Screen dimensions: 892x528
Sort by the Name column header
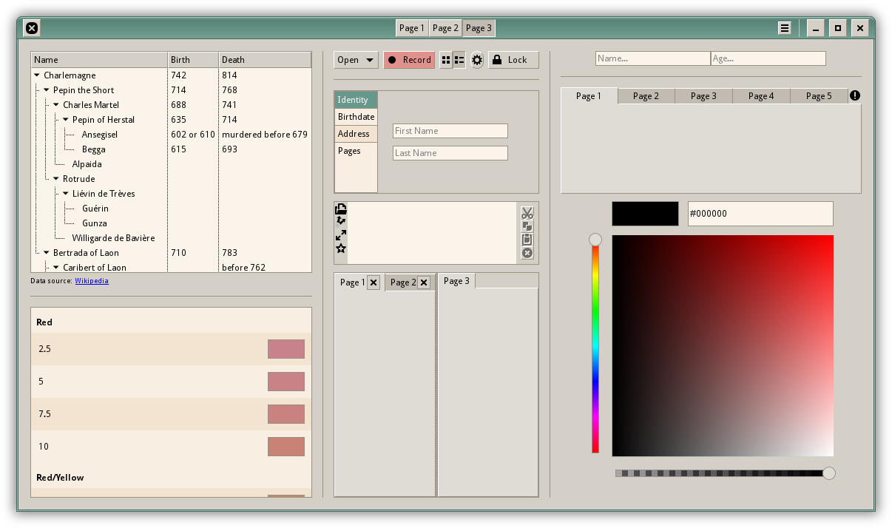(99, 60)
